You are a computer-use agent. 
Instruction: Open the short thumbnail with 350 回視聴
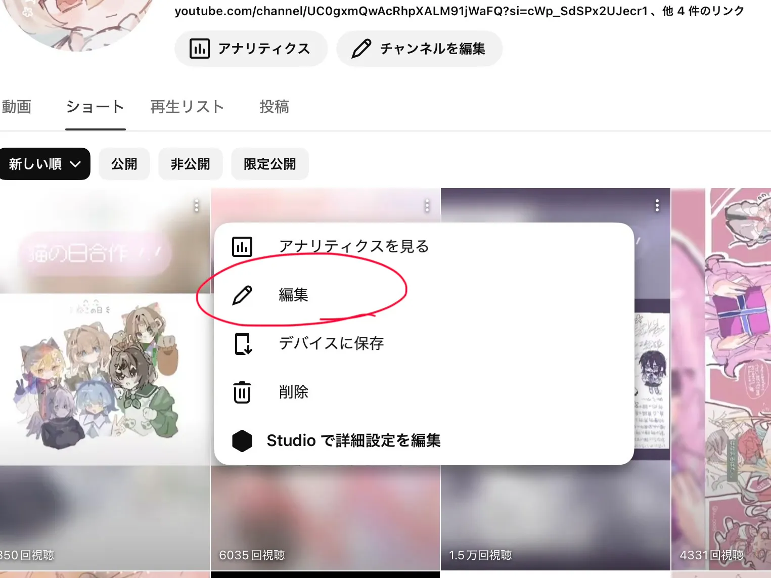[105, 379]
